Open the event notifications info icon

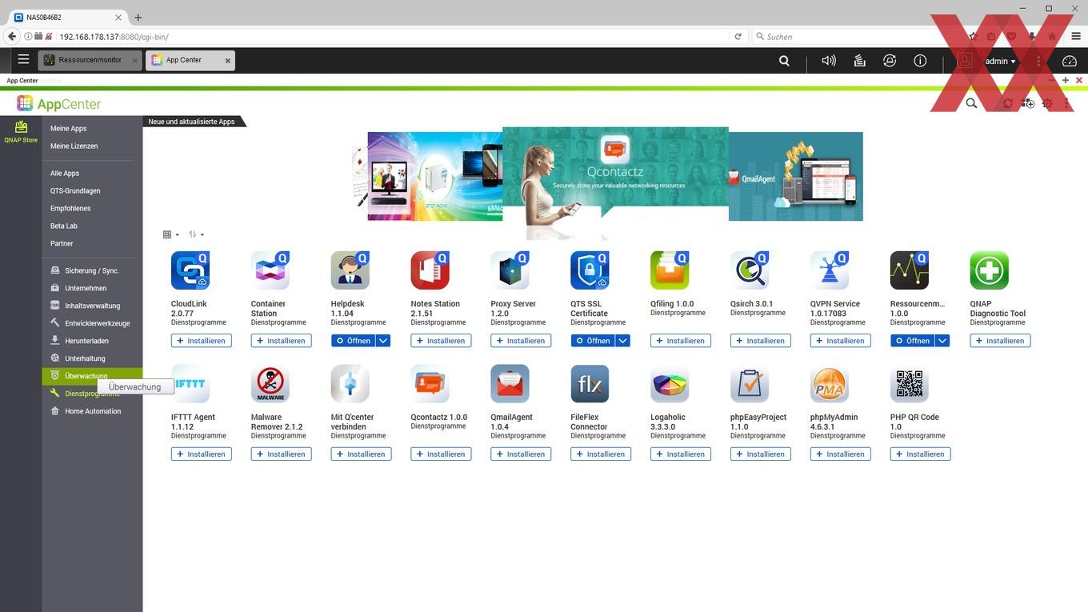click(920, 61)
